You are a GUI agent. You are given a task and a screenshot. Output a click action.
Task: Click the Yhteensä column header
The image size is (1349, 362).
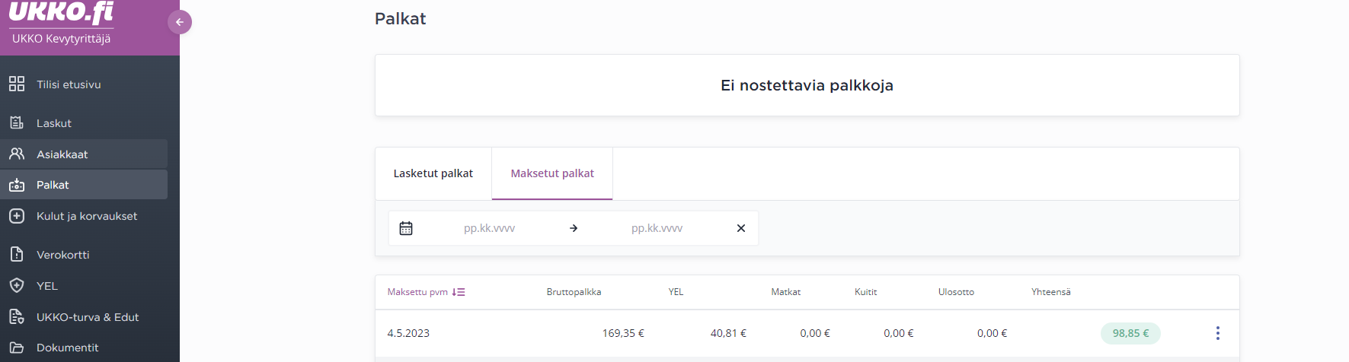pyautogui.click(x=1051, y=292)
